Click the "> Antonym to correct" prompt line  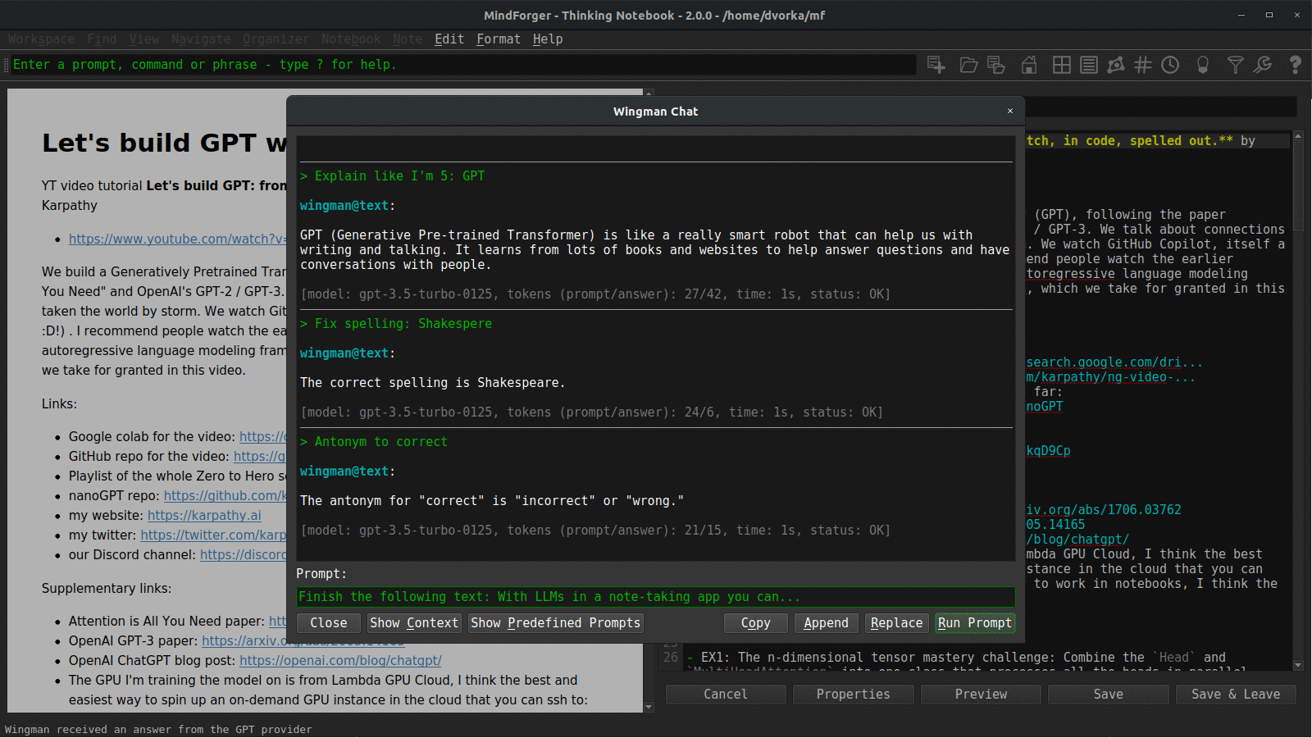click(x=374, y=442)
